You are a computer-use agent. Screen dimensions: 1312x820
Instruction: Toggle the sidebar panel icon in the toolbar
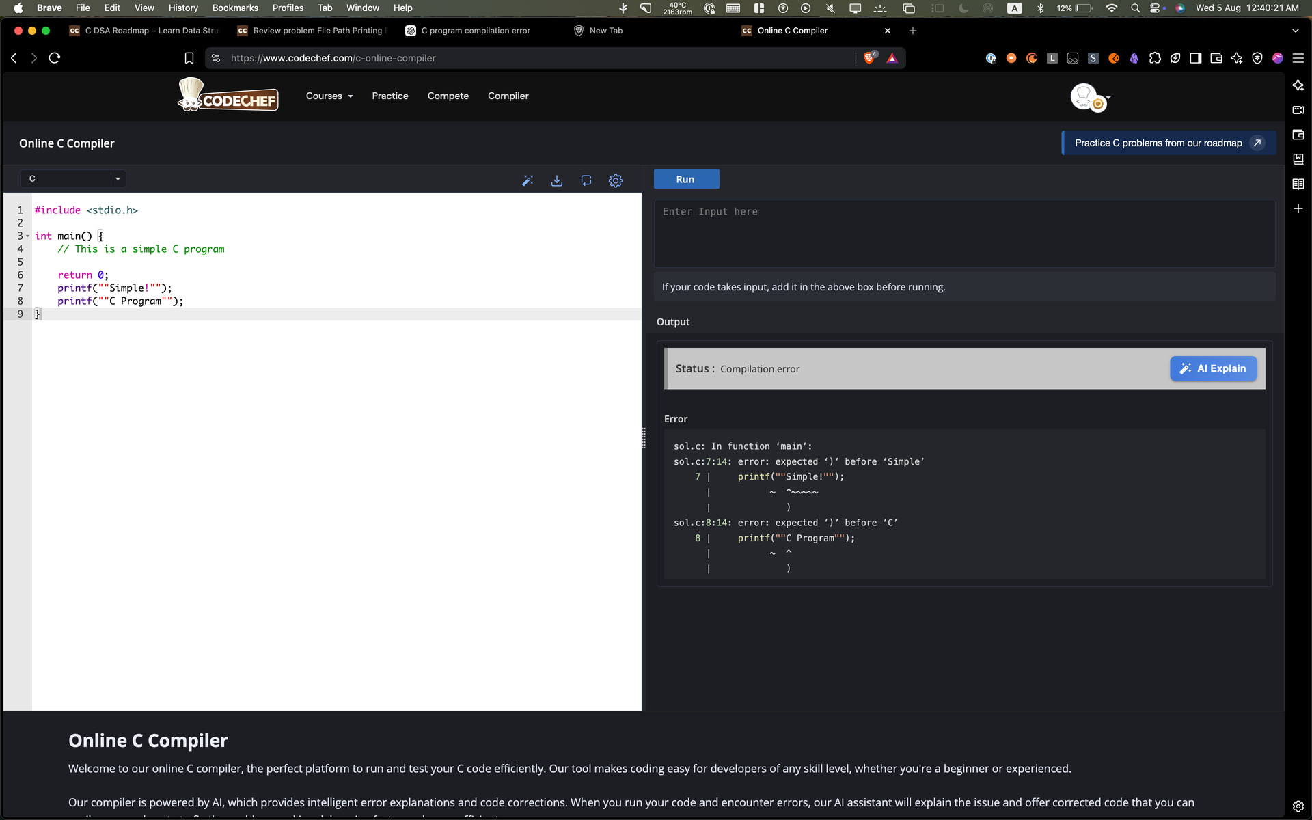(x=1196, y=58)
